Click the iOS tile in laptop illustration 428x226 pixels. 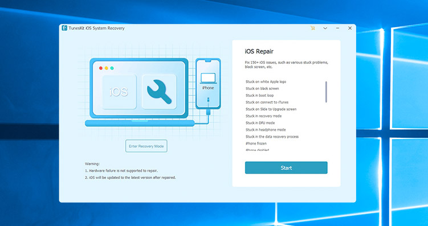click(119, 92)
